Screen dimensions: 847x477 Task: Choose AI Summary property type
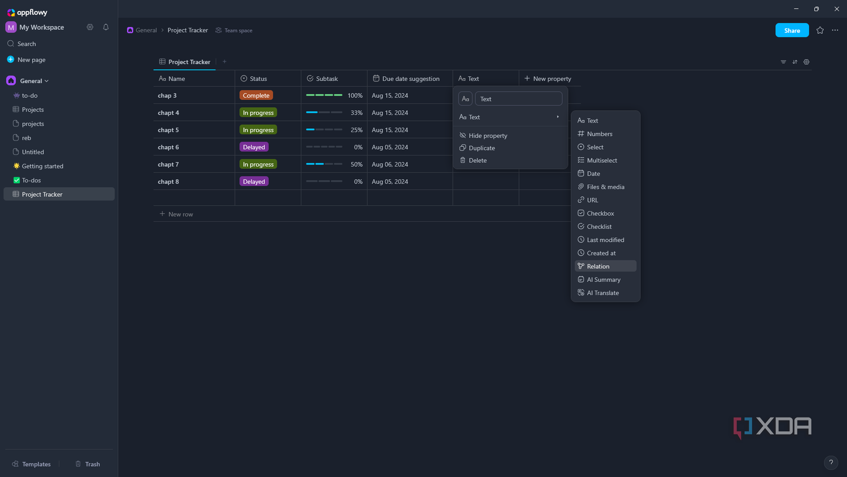click(x=605, y=280)
